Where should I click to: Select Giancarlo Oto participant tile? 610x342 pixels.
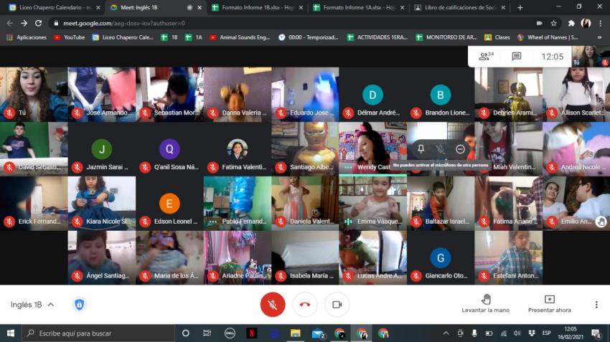click(x=441, y=258)
